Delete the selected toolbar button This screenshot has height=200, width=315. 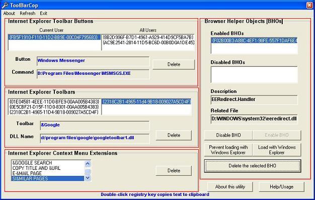[x=174, y=64]
